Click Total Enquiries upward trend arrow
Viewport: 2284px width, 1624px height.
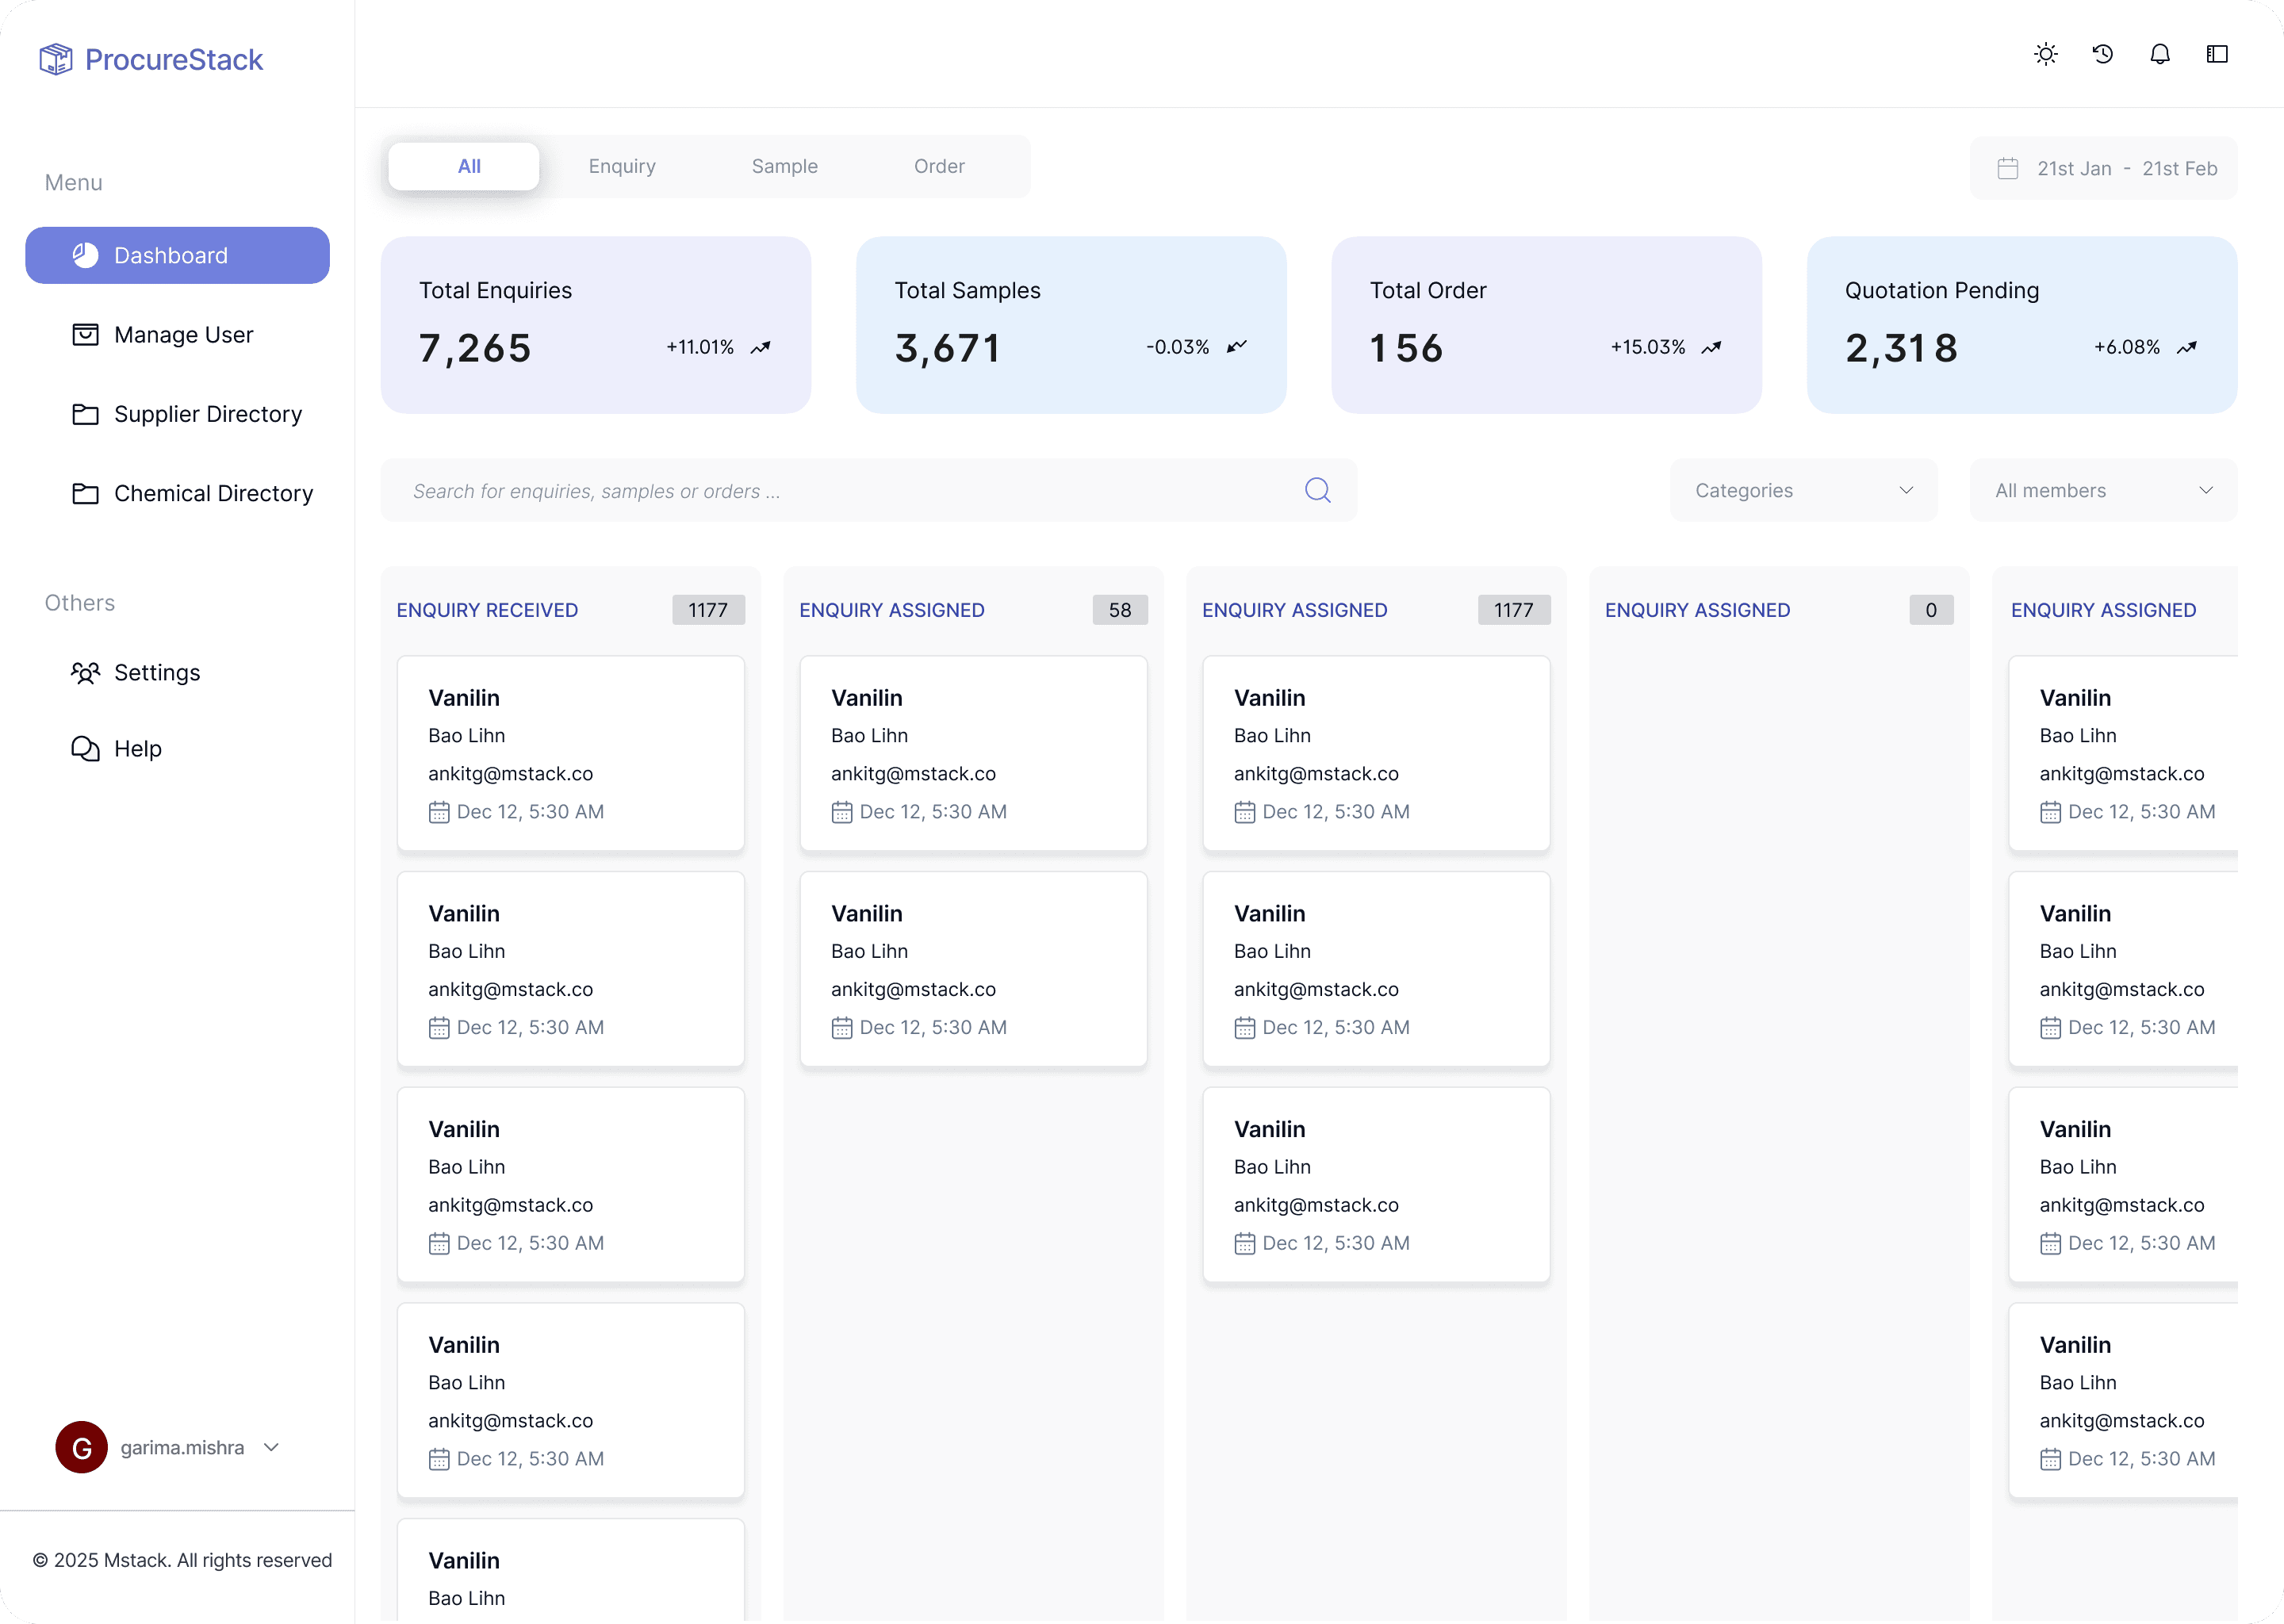tap(761, 347)
